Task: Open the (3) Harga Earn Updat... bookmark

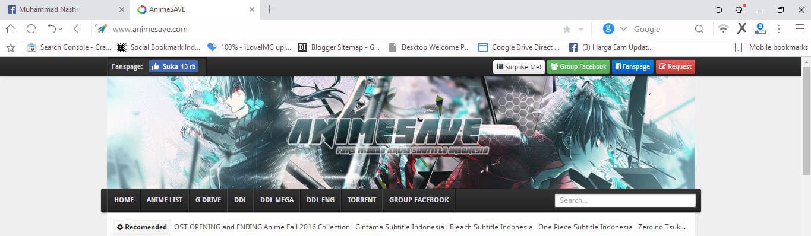Action: coord(611,47)
